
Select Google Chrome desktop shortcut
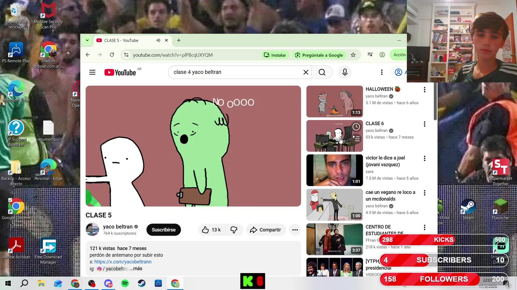[16, 209]
